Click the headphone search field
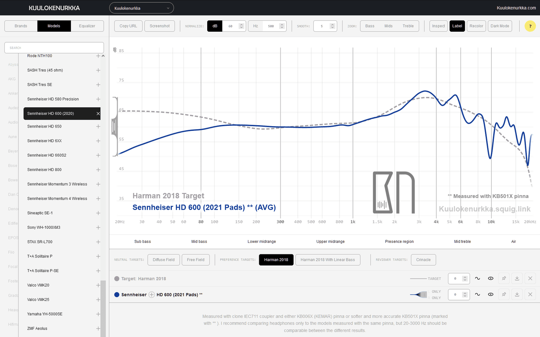Screen dimensions: 540x337 (54, 48)
